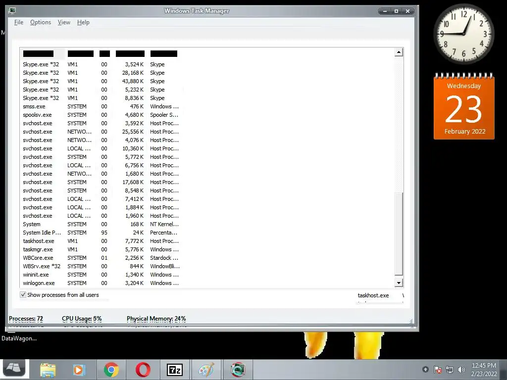This screenshot has width=507, height=380.
Task: Click the first blacked-out column header
Action: tap(38, 53)
